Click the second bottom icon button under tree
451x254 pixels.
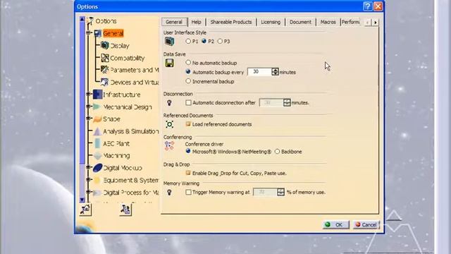[125, 210]
